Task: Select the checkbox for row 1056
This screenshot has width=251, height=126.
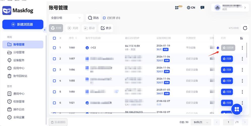Action: click(x=54, y=70)
